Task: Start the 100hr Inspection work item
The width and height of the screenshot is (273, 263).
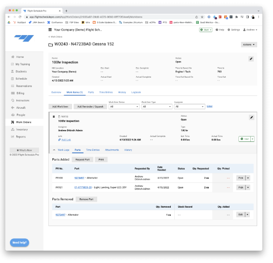Action: coord(245,139)
